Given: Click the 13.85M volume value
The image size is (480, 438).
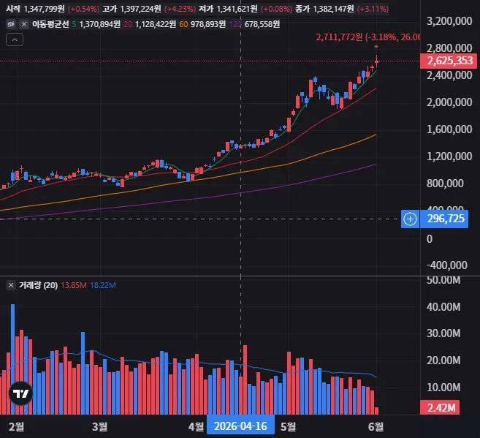Looking at the screenshot, I should coord(74,285).
